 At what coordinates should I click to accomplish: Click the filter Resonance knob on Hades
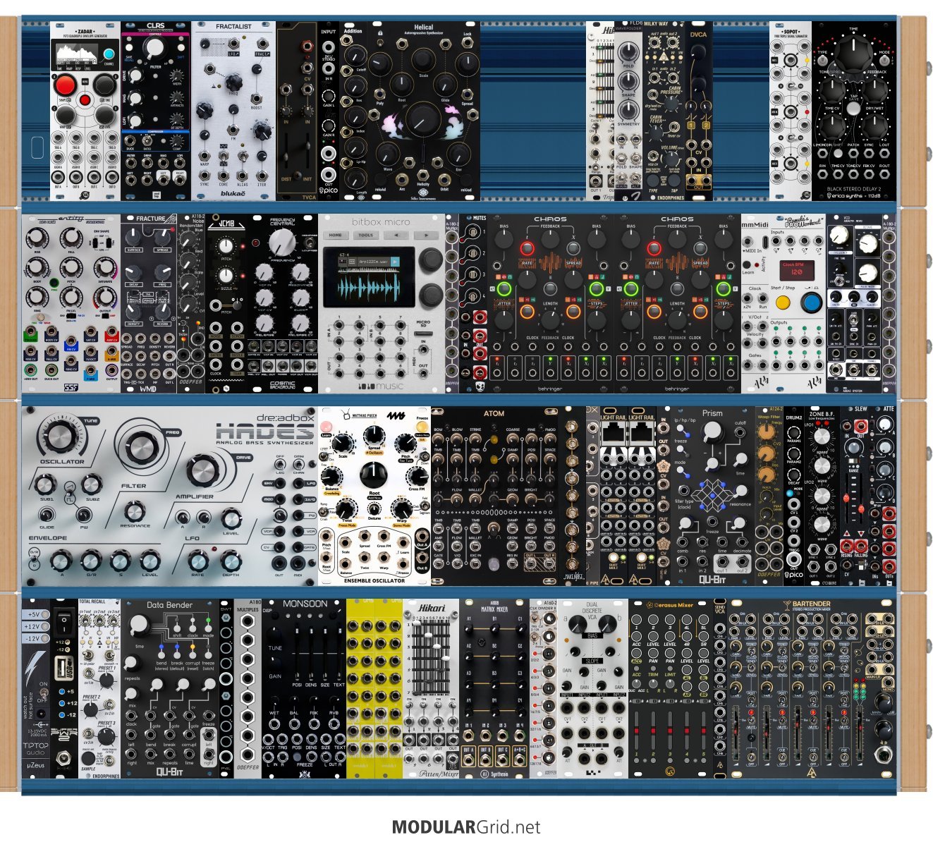tap(134, 511)
